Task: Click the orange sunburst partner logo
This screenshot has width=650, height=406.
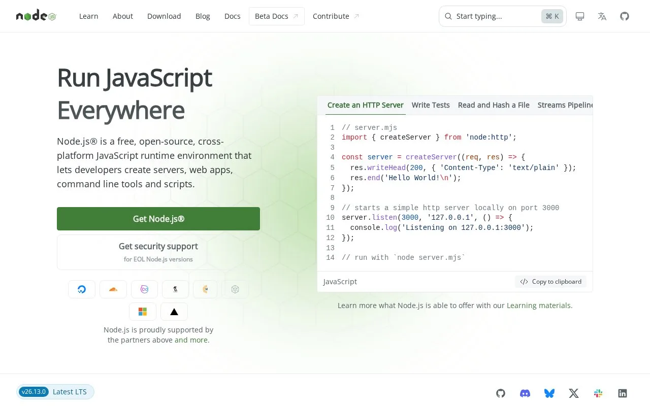Action: click(x=205, y=289)
